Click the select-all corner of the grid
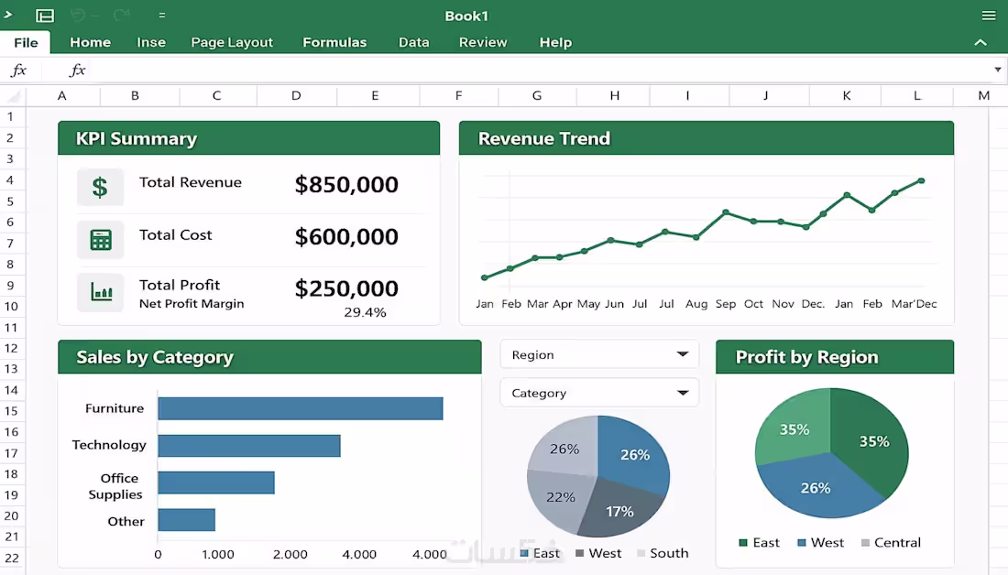 pyautogui.click(x=13, y=96)
